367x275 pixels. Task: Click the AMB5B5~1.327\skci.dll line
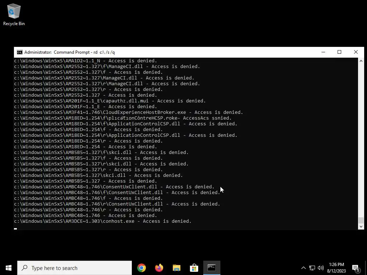tap(98, 175)
